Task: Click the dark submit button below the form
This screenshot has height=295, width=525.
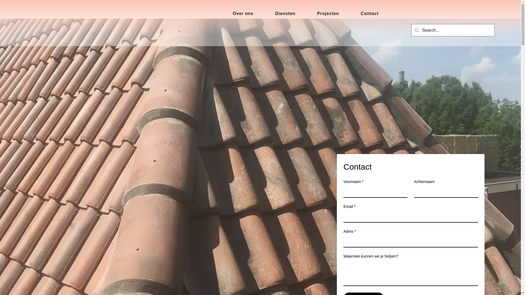Action: (363, 294)
